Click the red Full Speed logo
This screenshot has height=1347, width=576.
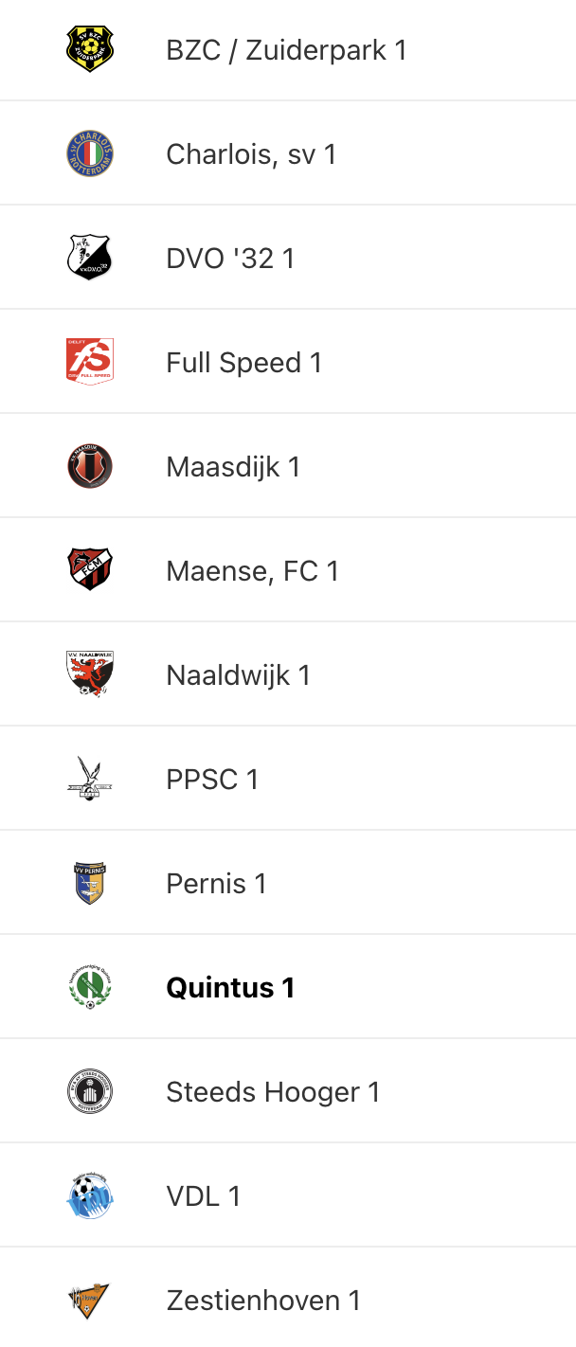pos(90,362)
